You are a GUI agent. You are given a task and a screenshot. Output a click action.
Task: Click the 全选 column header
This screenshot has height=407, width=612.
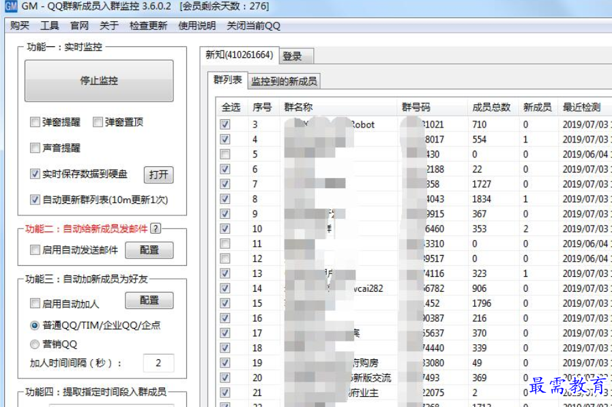pyautogui.click(x=231, y=107)
